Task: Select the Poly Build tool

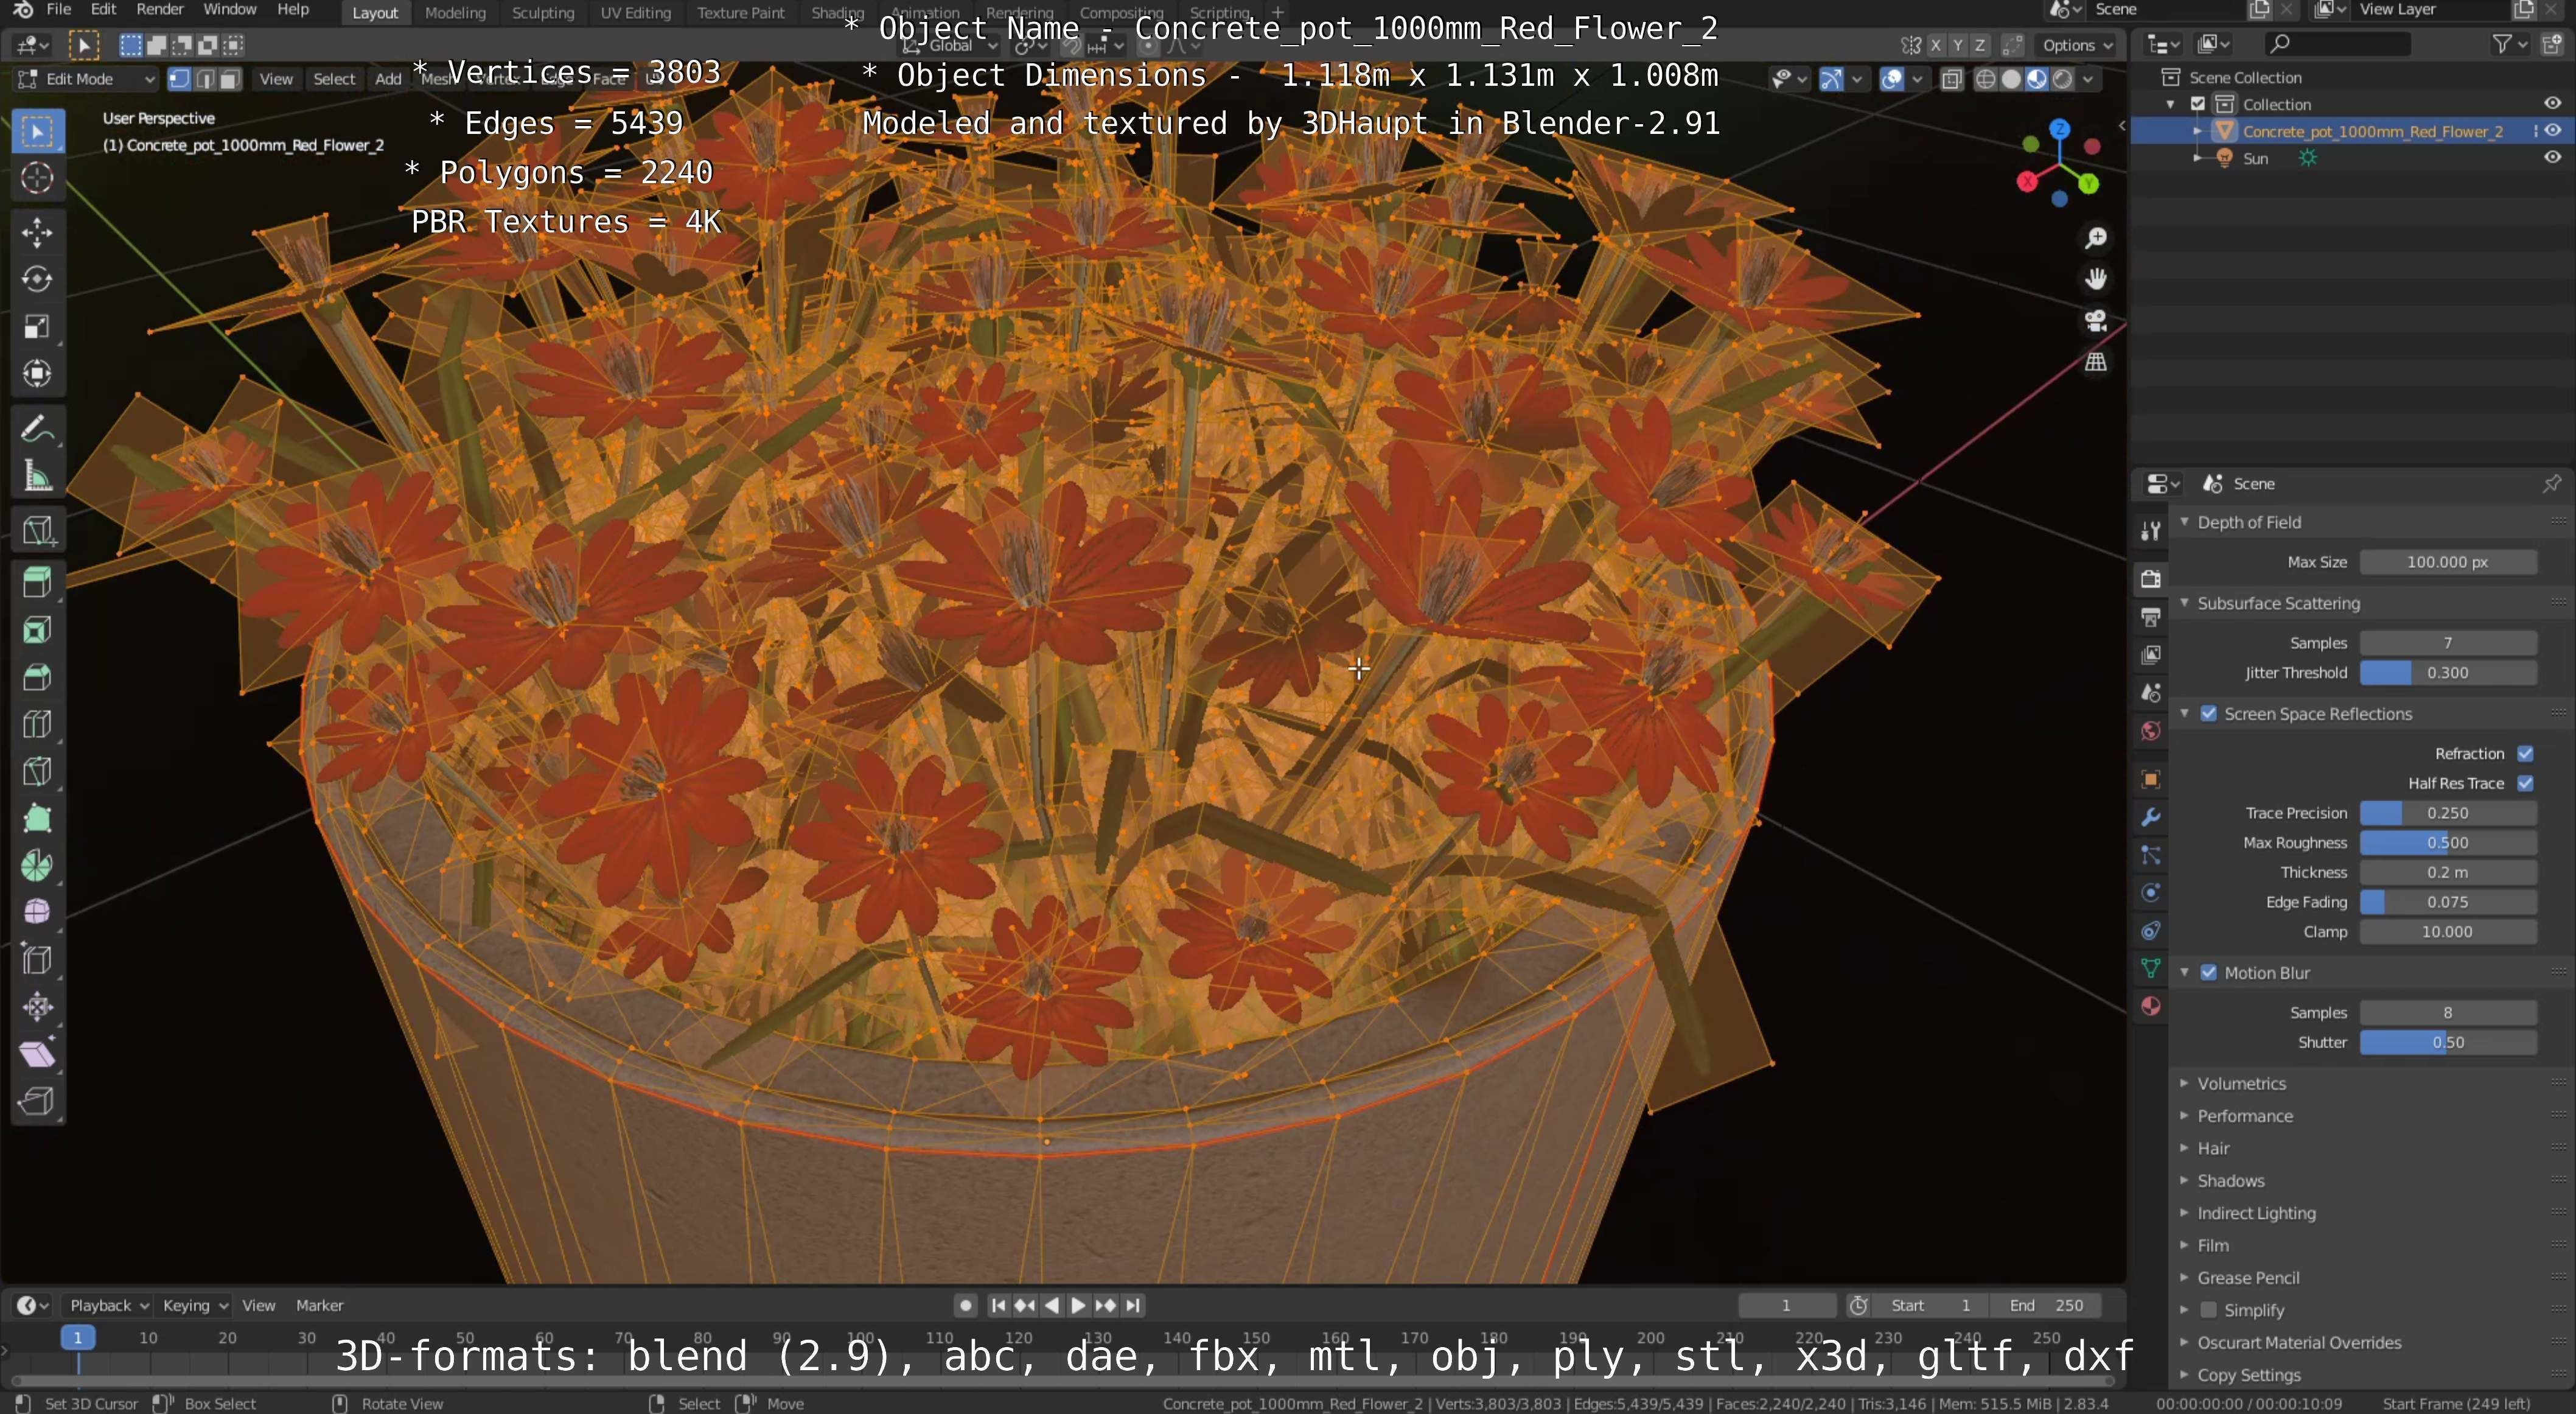Action: click(37, 819)
